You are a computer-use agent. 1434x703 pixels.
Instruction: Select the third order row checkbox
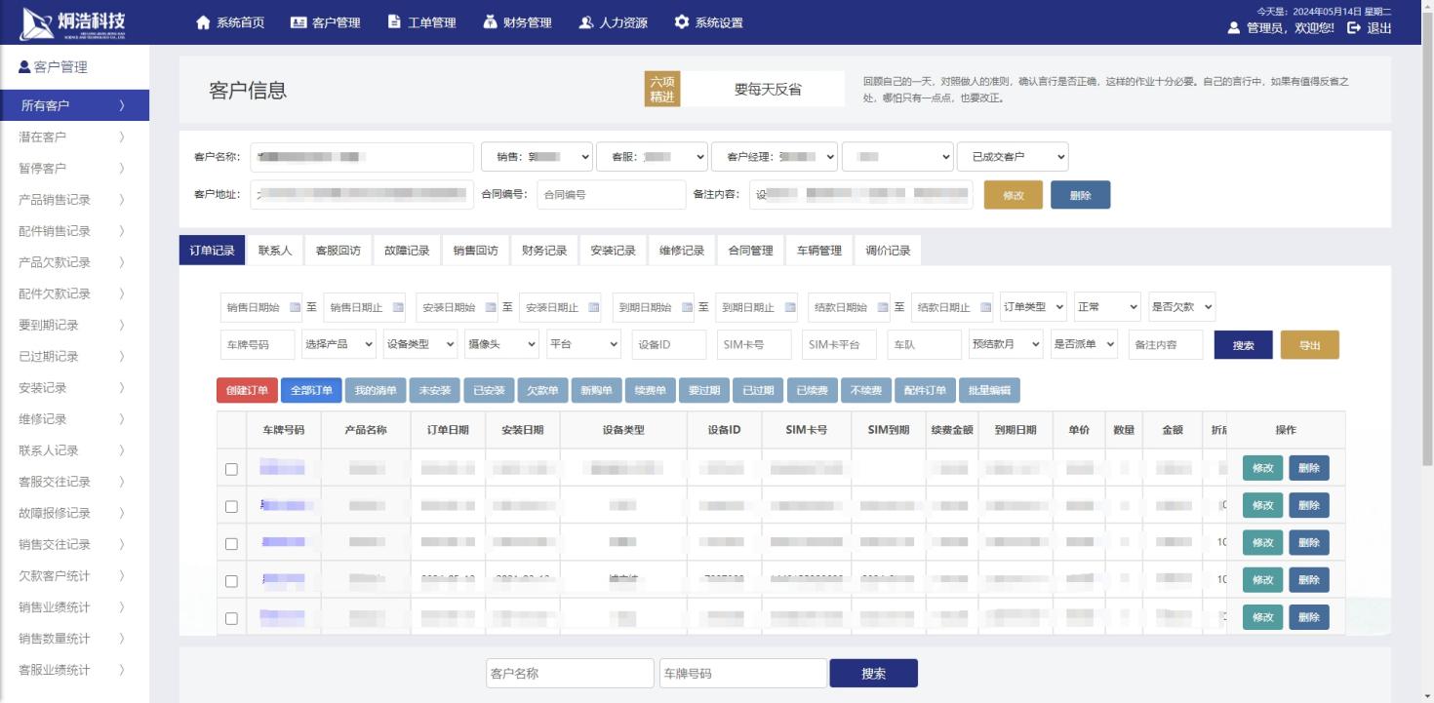[x=231, y=543]
